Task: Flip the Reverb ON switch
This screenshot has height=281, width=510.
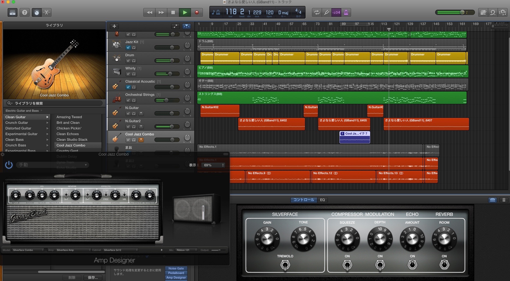Action: (444, 265)
